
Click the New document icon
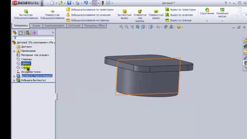pyautogui.click(x=52, y=3)
